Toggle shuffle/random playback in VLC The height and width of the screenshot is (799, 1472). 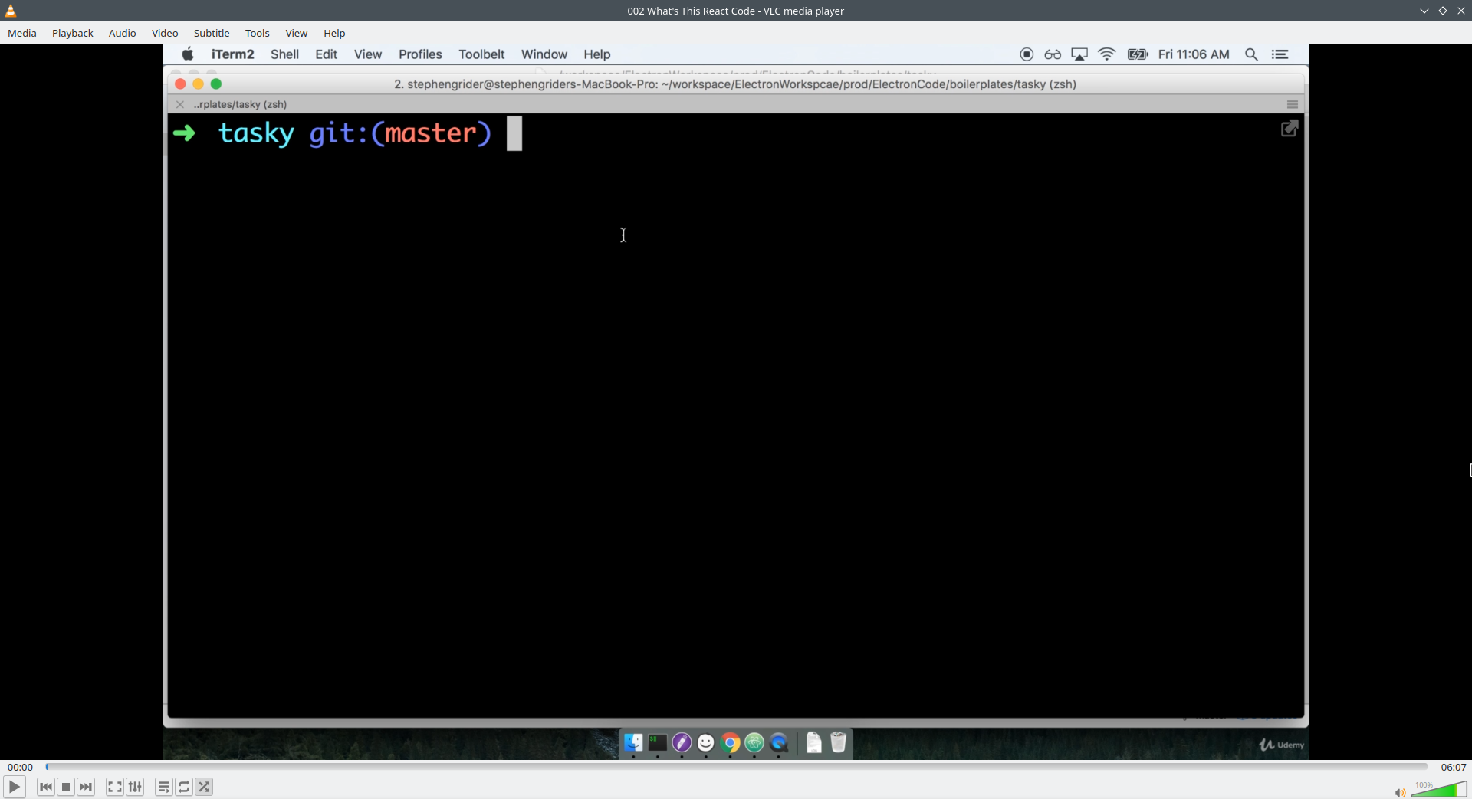pyautogui.click(x=204, y=787)
